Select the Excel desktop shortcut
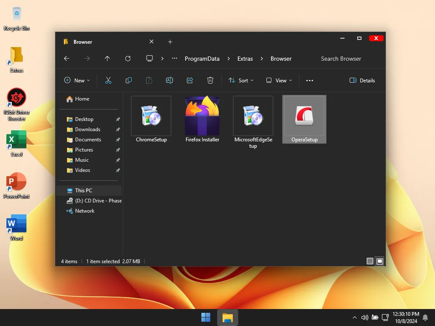 [x=17, y=143]
